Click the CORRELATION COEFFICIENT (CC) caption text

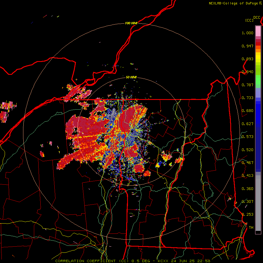pos(92,261)
